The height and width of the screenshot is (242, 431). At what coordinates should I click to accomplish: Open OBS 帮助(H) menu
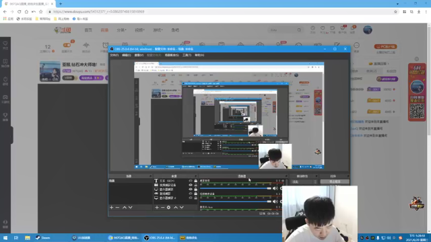pos(199,55)
